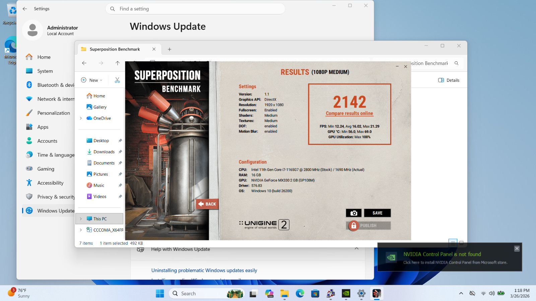Expand the This PC tree node
536x301 pixels.
(x=81, y=219)
